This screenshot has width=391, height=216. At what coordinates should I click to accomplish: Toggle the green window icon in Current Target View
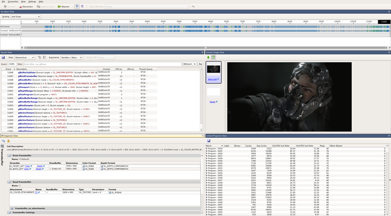tap(213, 58)
